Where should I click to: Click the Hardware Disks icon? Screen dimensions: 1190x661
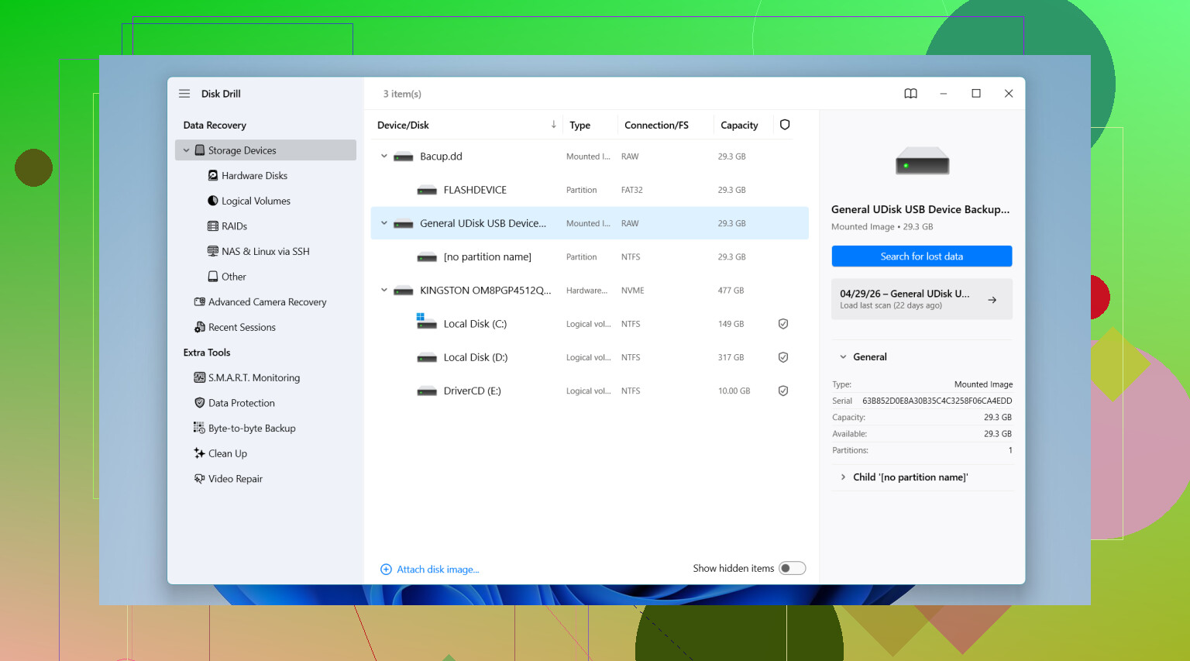tap(213, 176)
